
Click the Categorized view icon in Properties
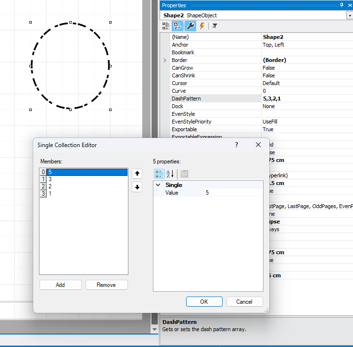point(166,26)
